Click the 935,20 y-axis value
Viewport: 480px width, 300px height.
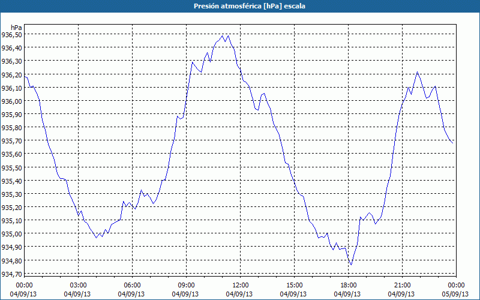11,207
